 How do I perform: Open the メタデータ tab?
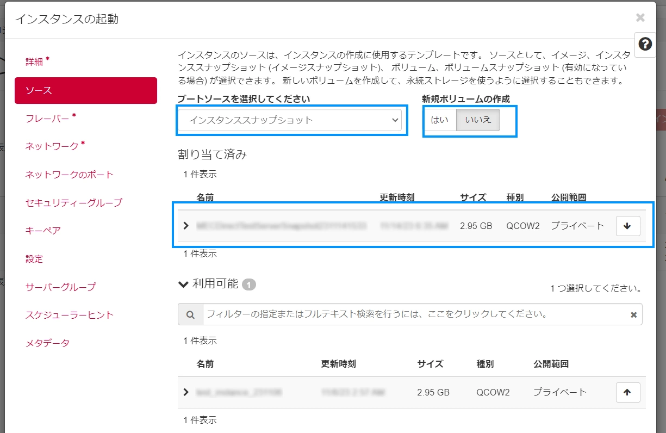click(x=48, y=343)
